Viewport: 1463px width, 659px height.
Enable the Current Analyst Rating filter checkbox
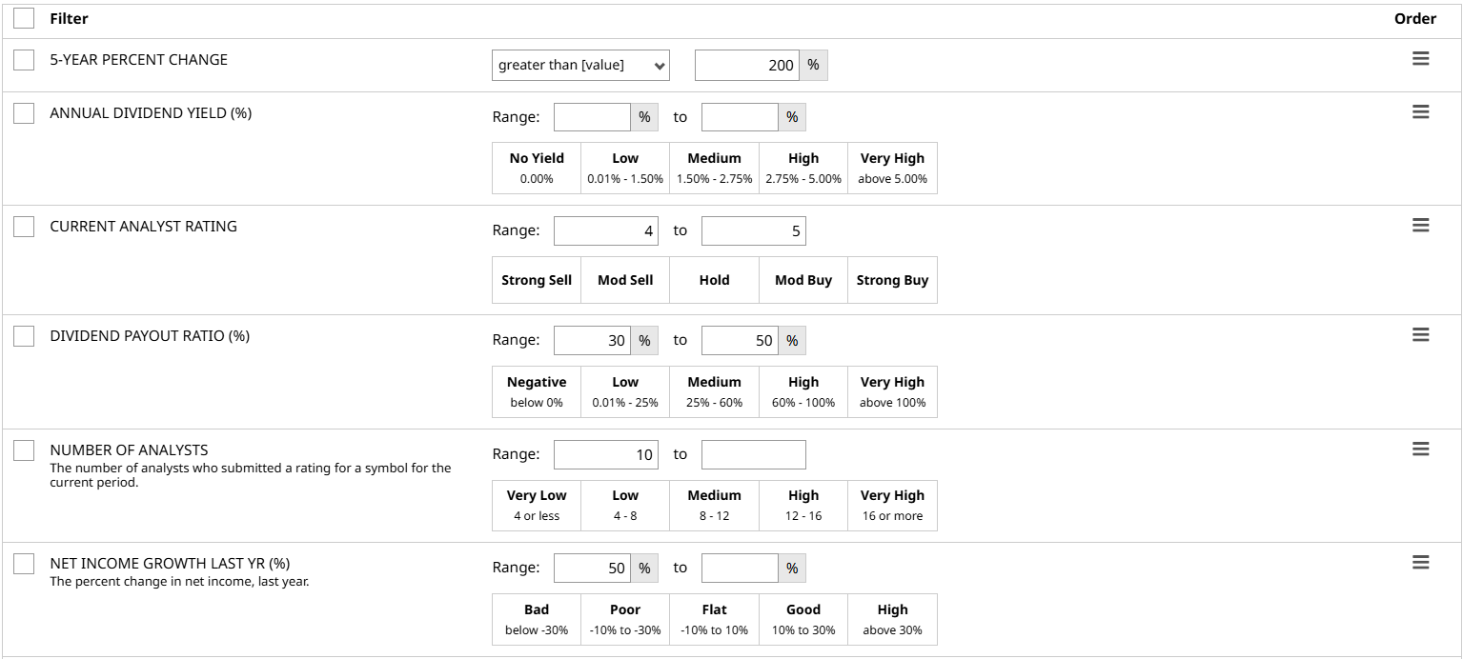pyautogui.click(x=24, y=227)
